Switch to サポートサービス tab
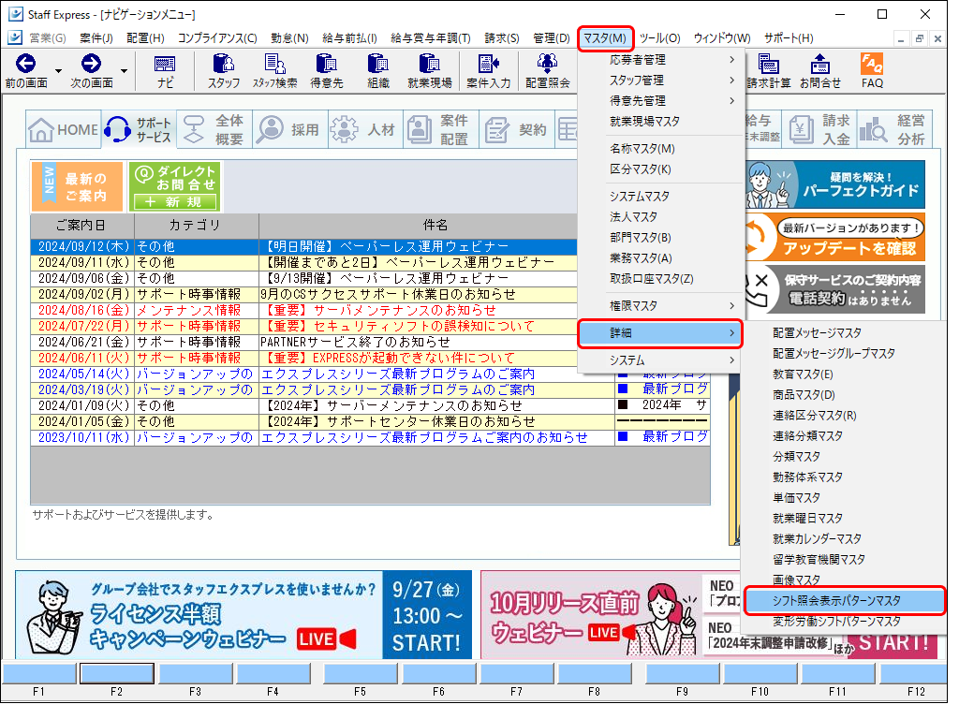This screenshot has width=959, height=719. [140, 129]
